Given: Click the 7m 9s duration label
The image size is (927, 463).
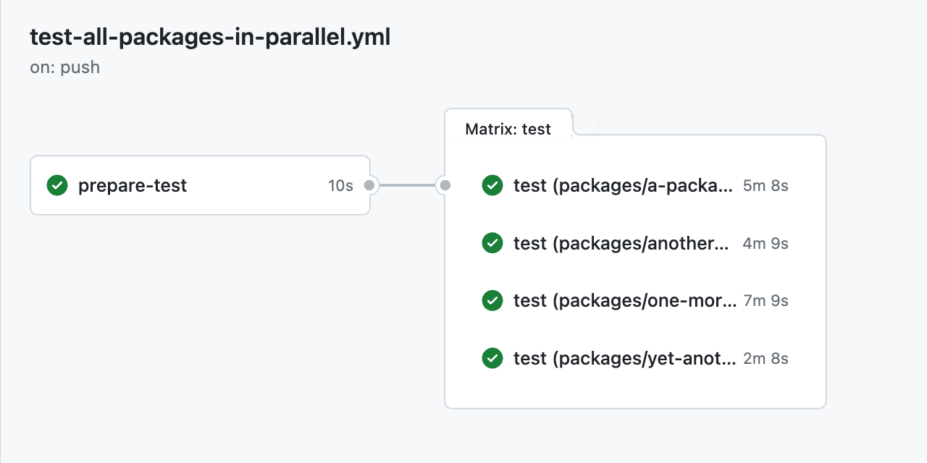Looking at the screenshot, I should (x=765, y=300).
